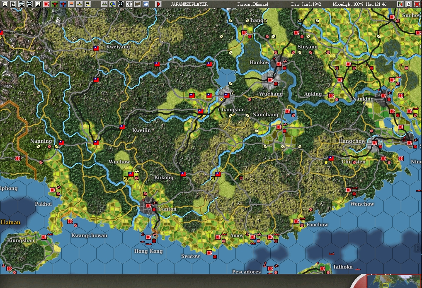Select the Chinese unit near Chuhsien
This screenshot has width=422, height=288.
pos(331,158)
